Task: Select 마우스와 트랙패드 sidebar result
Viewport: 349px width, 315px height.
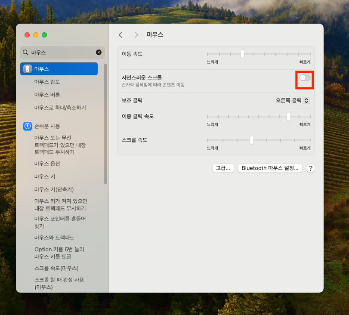Action: tap(55, 238)
